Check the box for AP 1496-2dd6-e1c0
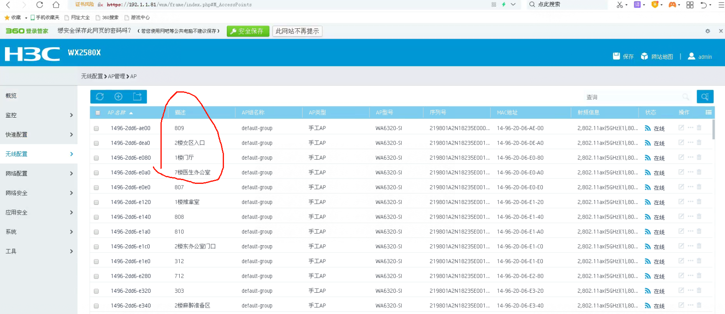 click(x=96, y=247)
